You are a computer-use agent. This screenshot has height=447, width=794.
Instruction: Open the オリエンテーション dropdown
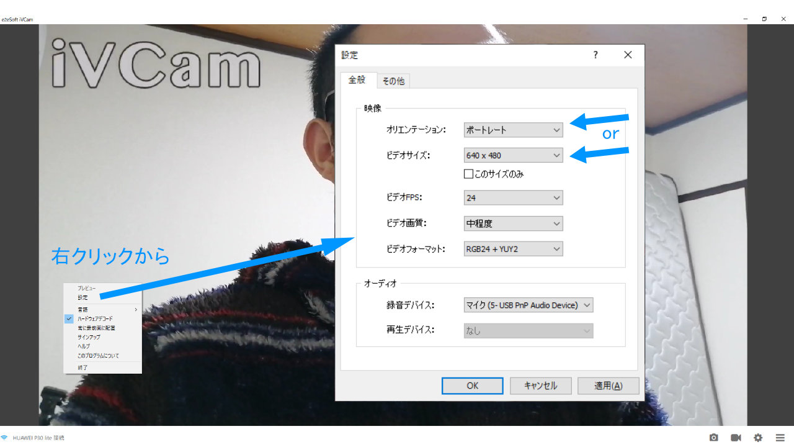(514, 130)
